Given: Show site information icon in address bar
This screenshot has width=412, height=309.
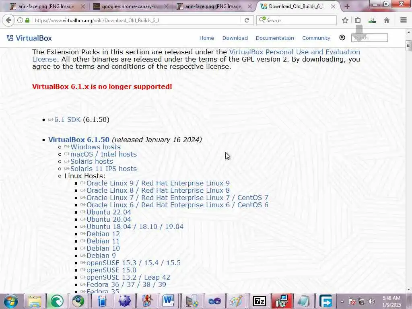Looking at the screenshot, I should 20,20.
